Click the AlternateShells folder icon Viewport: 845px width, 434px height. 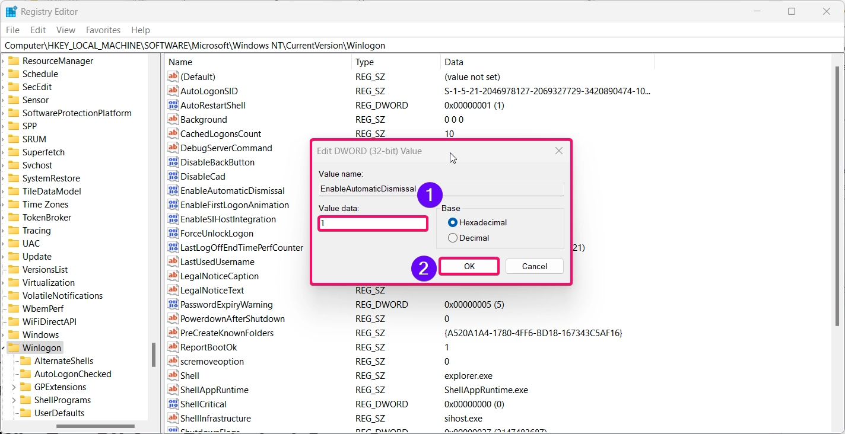[x=26, y=360]
